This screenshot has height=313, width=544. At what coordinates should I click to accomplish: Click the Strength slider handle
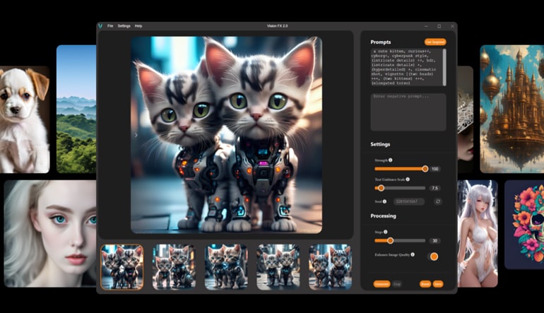(425, 169)
